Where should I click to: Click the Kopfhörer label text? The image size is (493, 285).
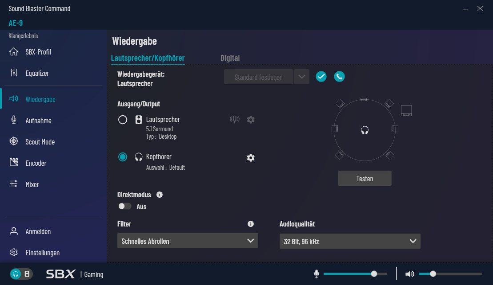tap(159, 156)
